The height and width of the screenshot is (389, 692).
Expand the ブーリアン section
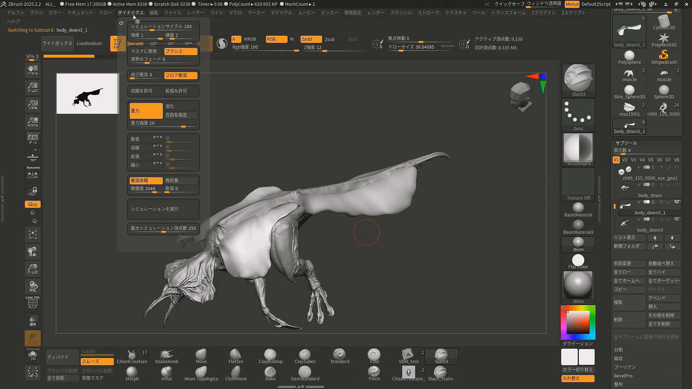(x=625, y=367)
